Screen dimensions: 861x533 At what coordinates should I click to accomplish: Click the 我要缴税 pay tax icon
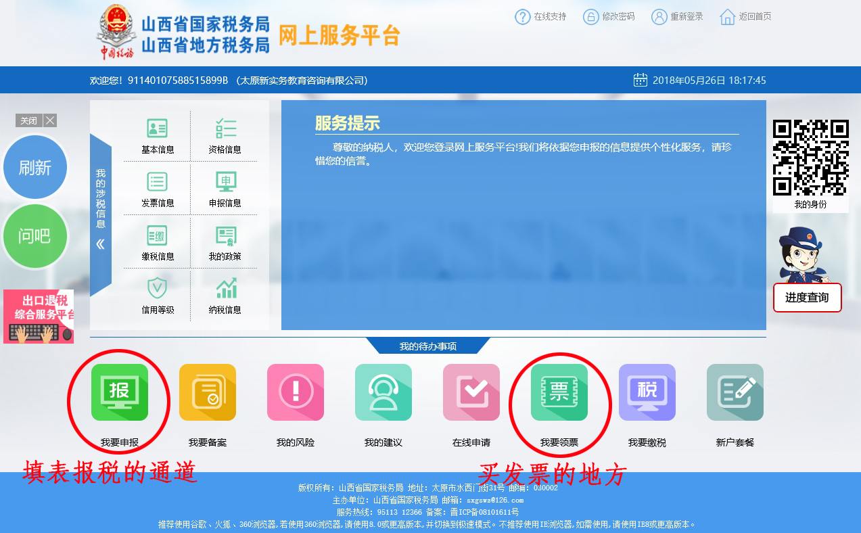coord(647,392)
